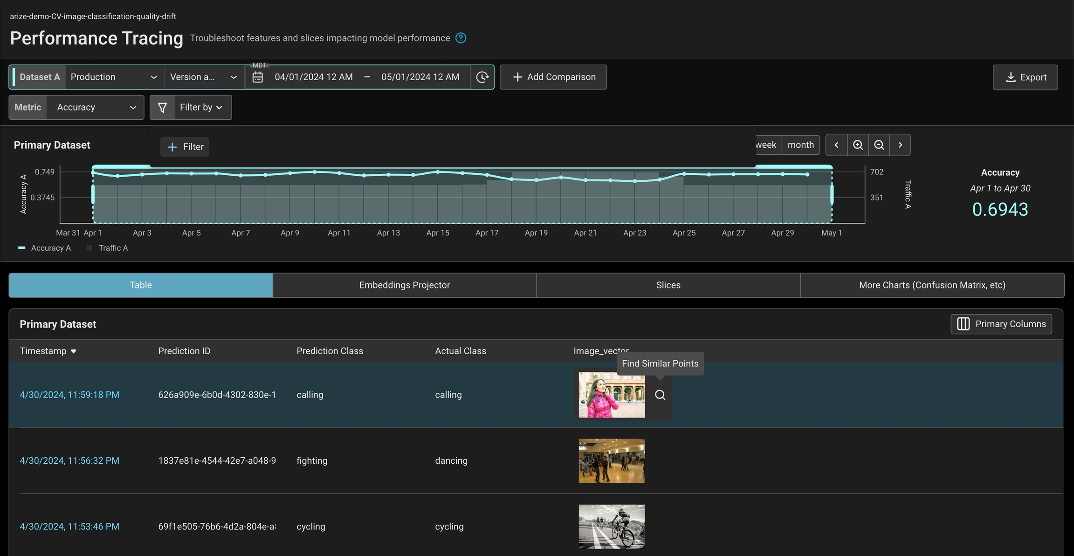
Task: Open the Accuracy metric dropdown
Action: tap(96, 108)
